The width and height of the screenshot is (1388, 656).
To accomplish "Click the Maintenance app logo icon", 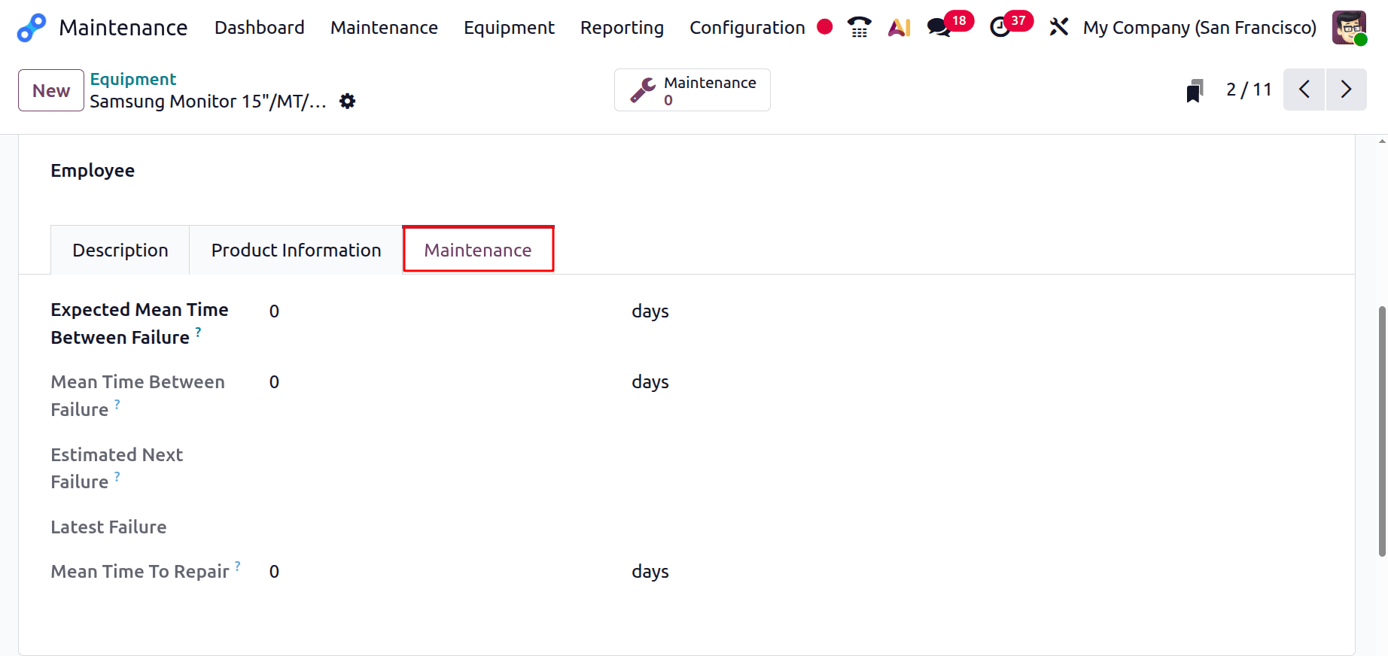I will tap(32, 28).
